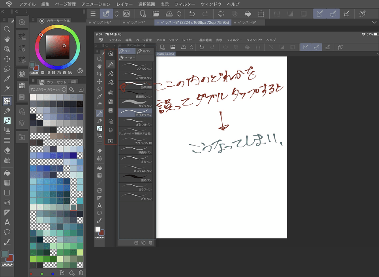379x277 pixels.
Task: Open leftmost tool palette hamburger menu
Action: point(4,19)
